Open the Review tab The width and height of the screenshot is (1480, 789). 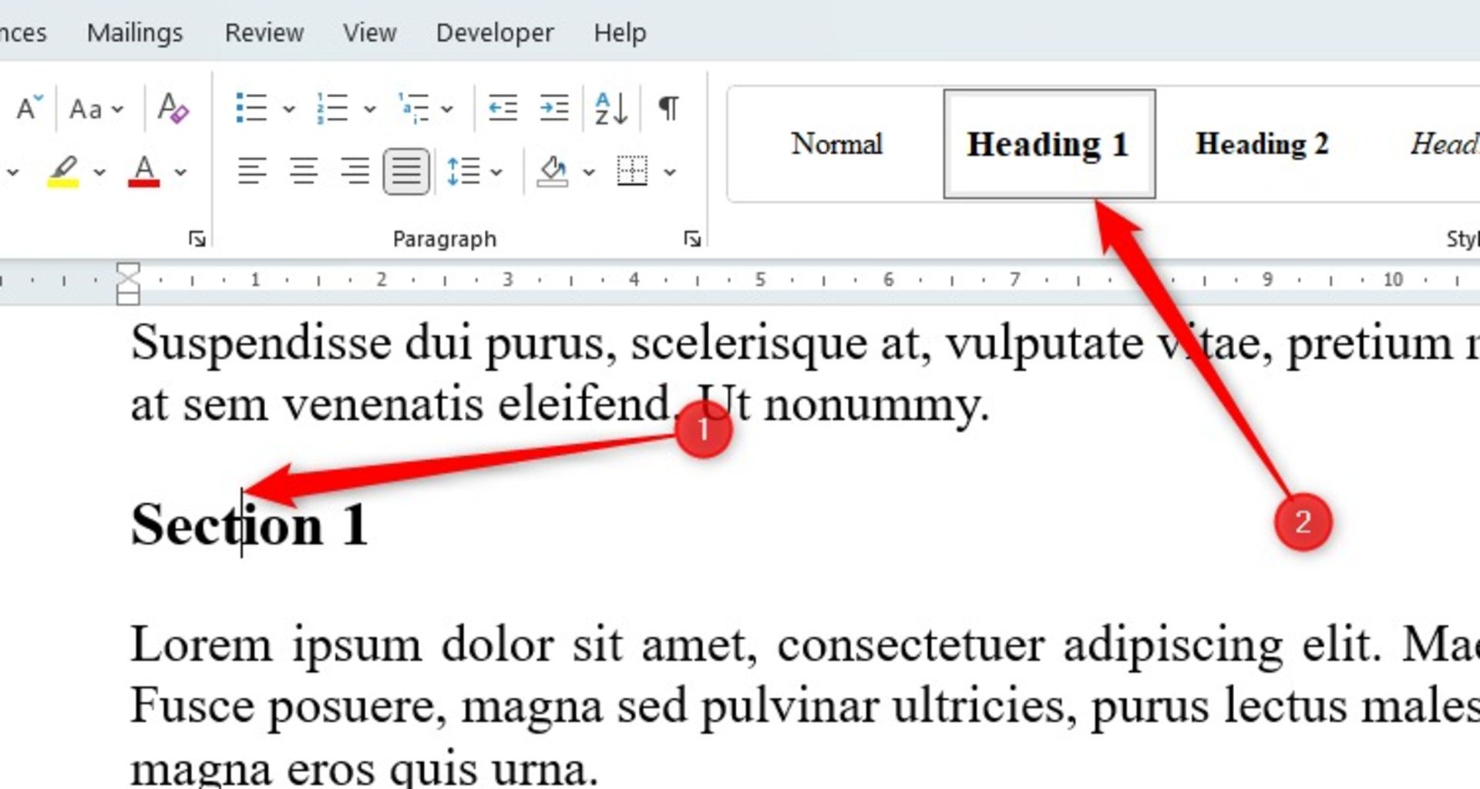coord(264,33)
